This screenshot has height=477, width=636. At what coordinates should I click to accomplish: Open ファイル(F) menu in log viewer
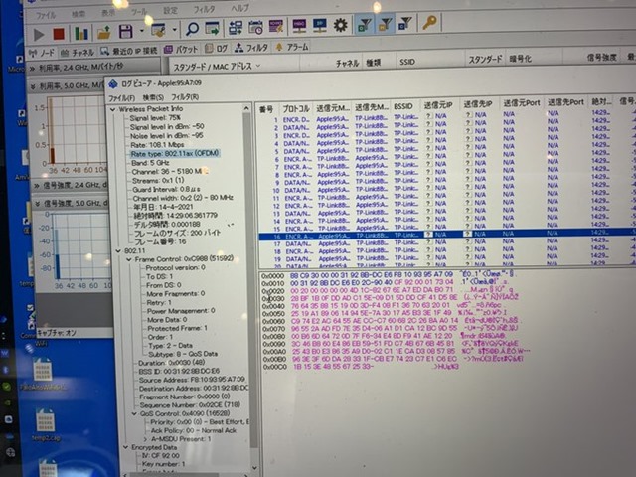pos(121,98)
